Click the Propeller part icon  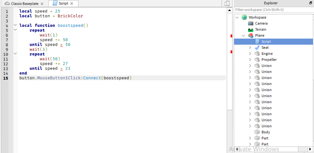[257, 60]
